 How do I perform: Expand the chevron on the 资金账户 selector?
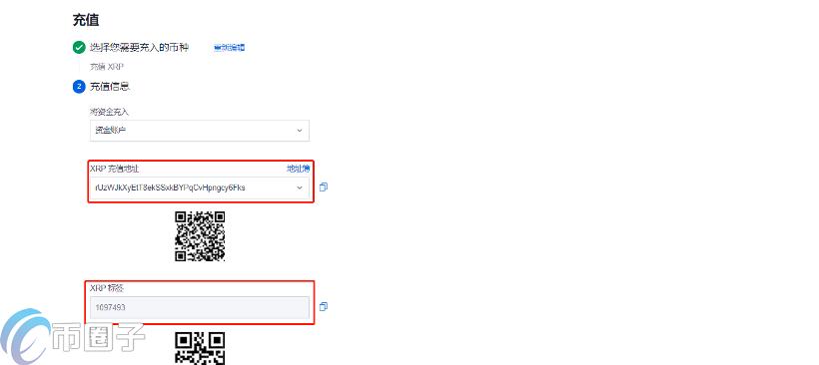pos(300,131)
